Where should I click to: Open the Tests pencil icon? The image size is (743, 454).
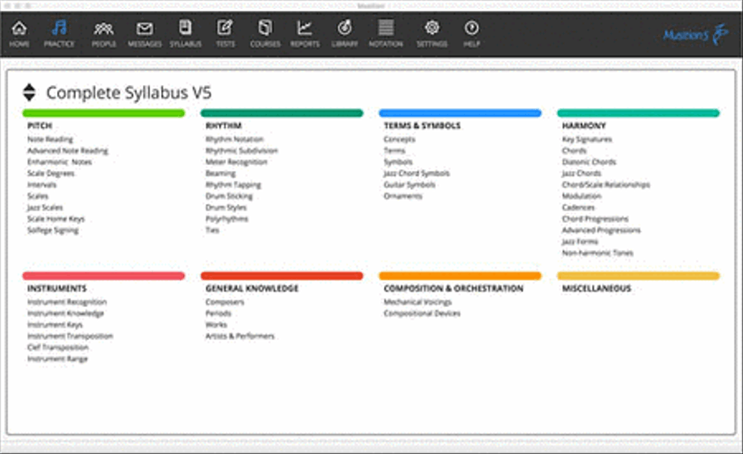(x=225, y=27)
